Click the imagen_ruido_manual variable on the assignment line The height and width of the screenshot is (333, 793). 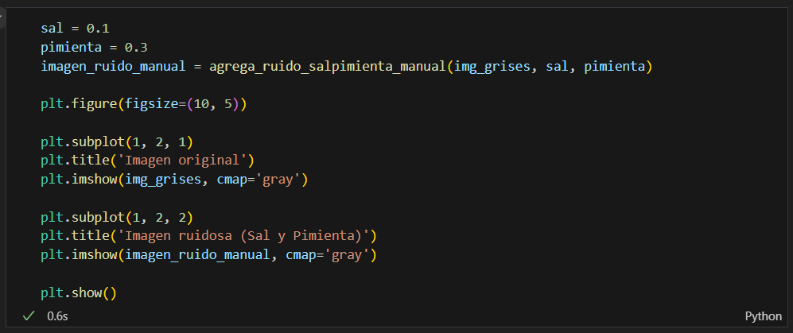point(113,67)
